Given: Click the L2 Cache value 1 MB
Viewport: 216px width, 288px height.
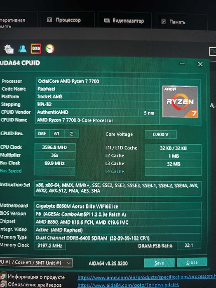Looking at the screenshot, I should pos(173,156).
